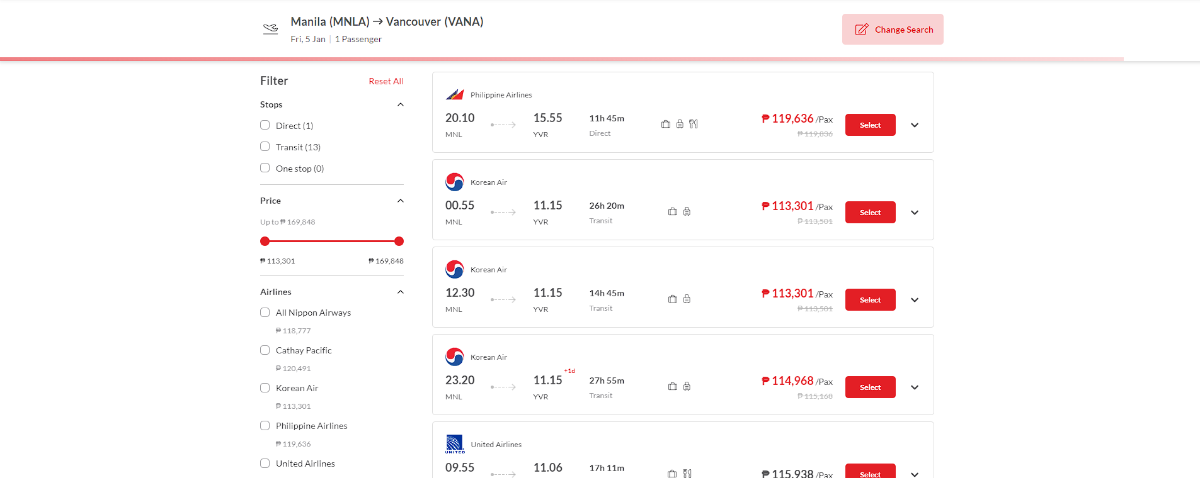Select the Korean Air airline filter

(x=265, y=388)
